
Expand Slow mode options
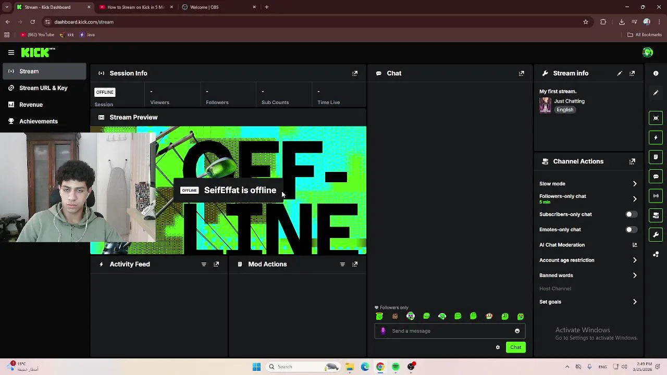tap(635, 184)
